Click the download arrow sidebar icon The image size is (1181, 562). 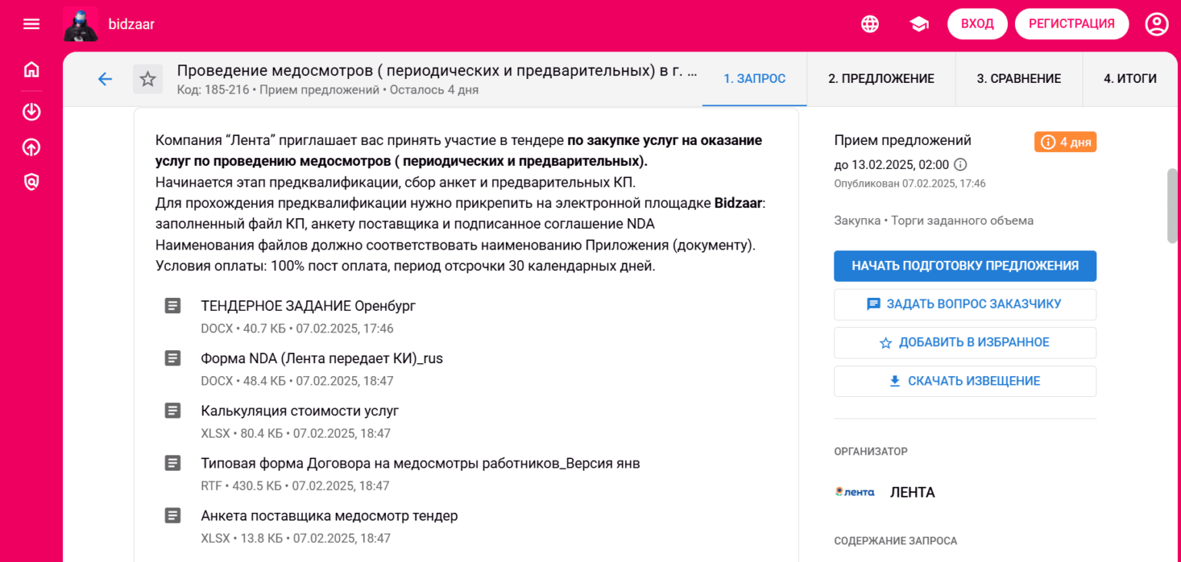pyautogui.click(x=32, y=112)
